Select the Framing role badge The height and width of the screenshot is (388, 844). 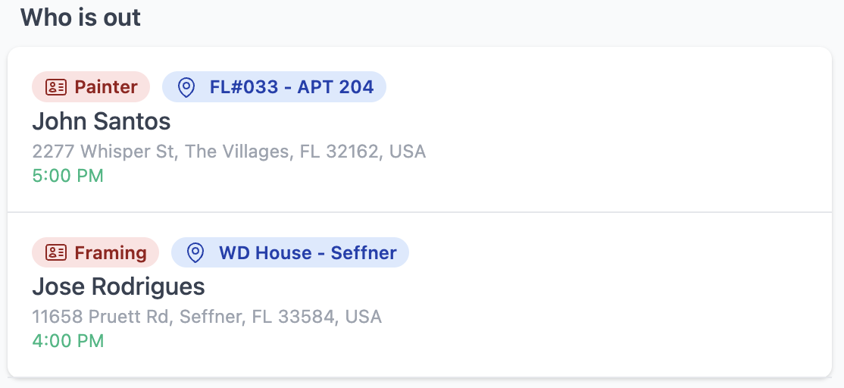pos(95,252)
